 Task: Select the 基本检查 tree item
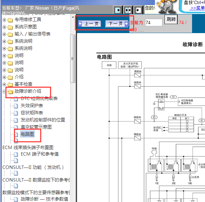coord(23,84)
